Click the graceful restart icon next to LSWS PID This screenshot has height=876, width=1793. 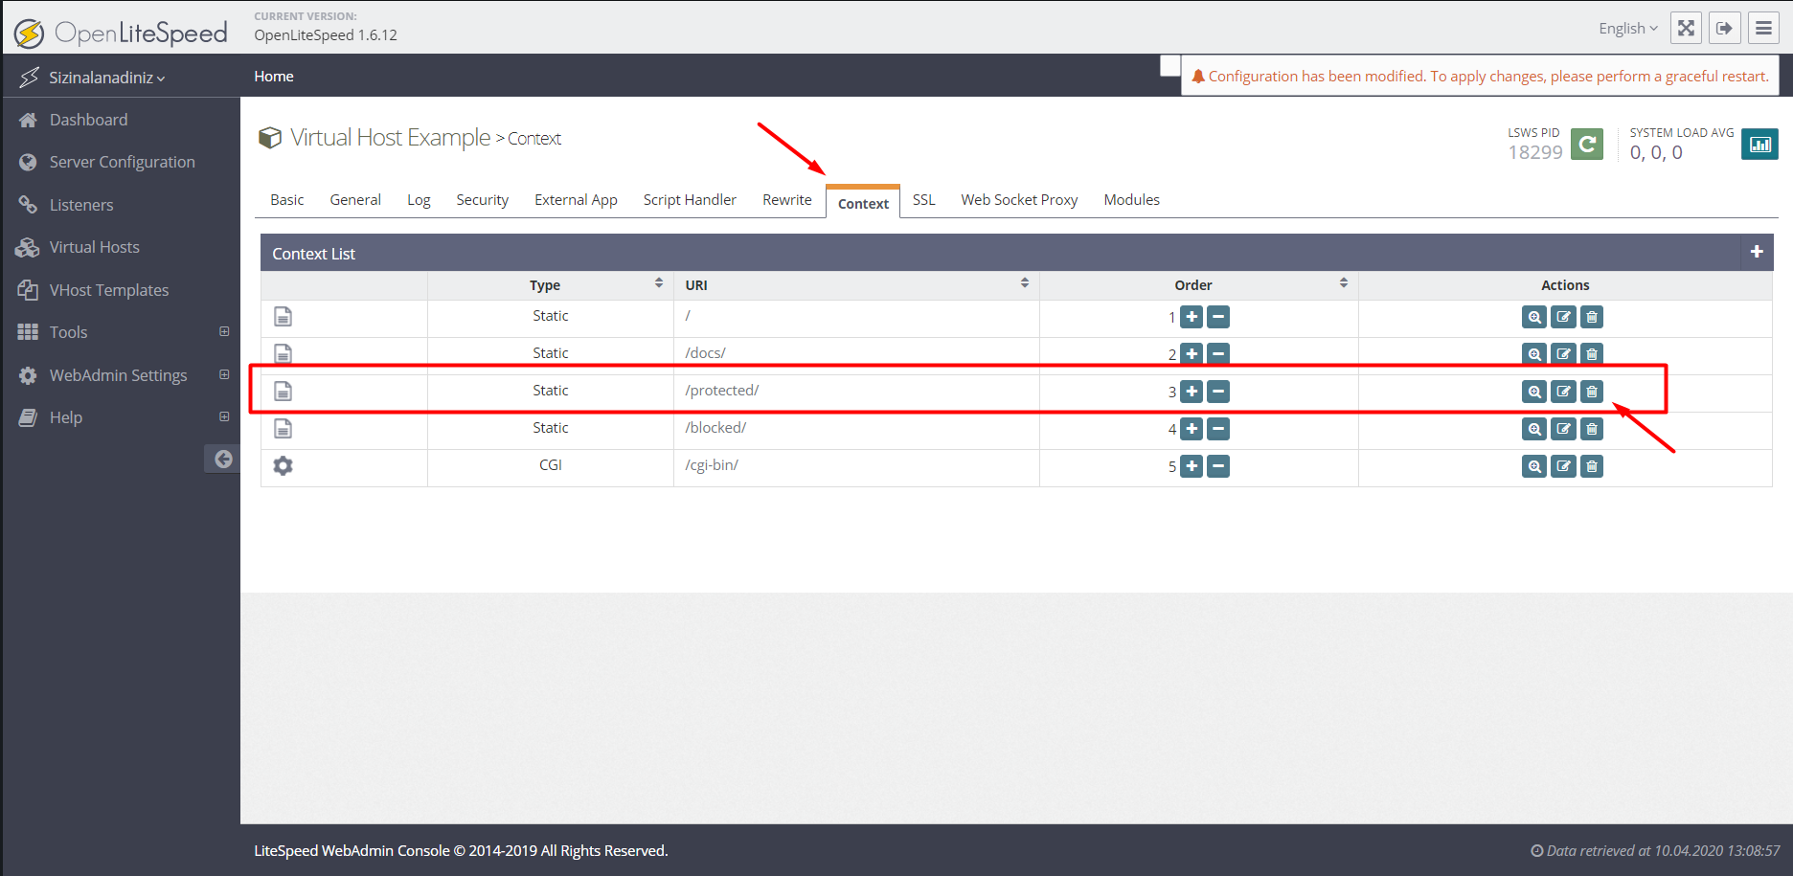click(x=1587, y=145)
